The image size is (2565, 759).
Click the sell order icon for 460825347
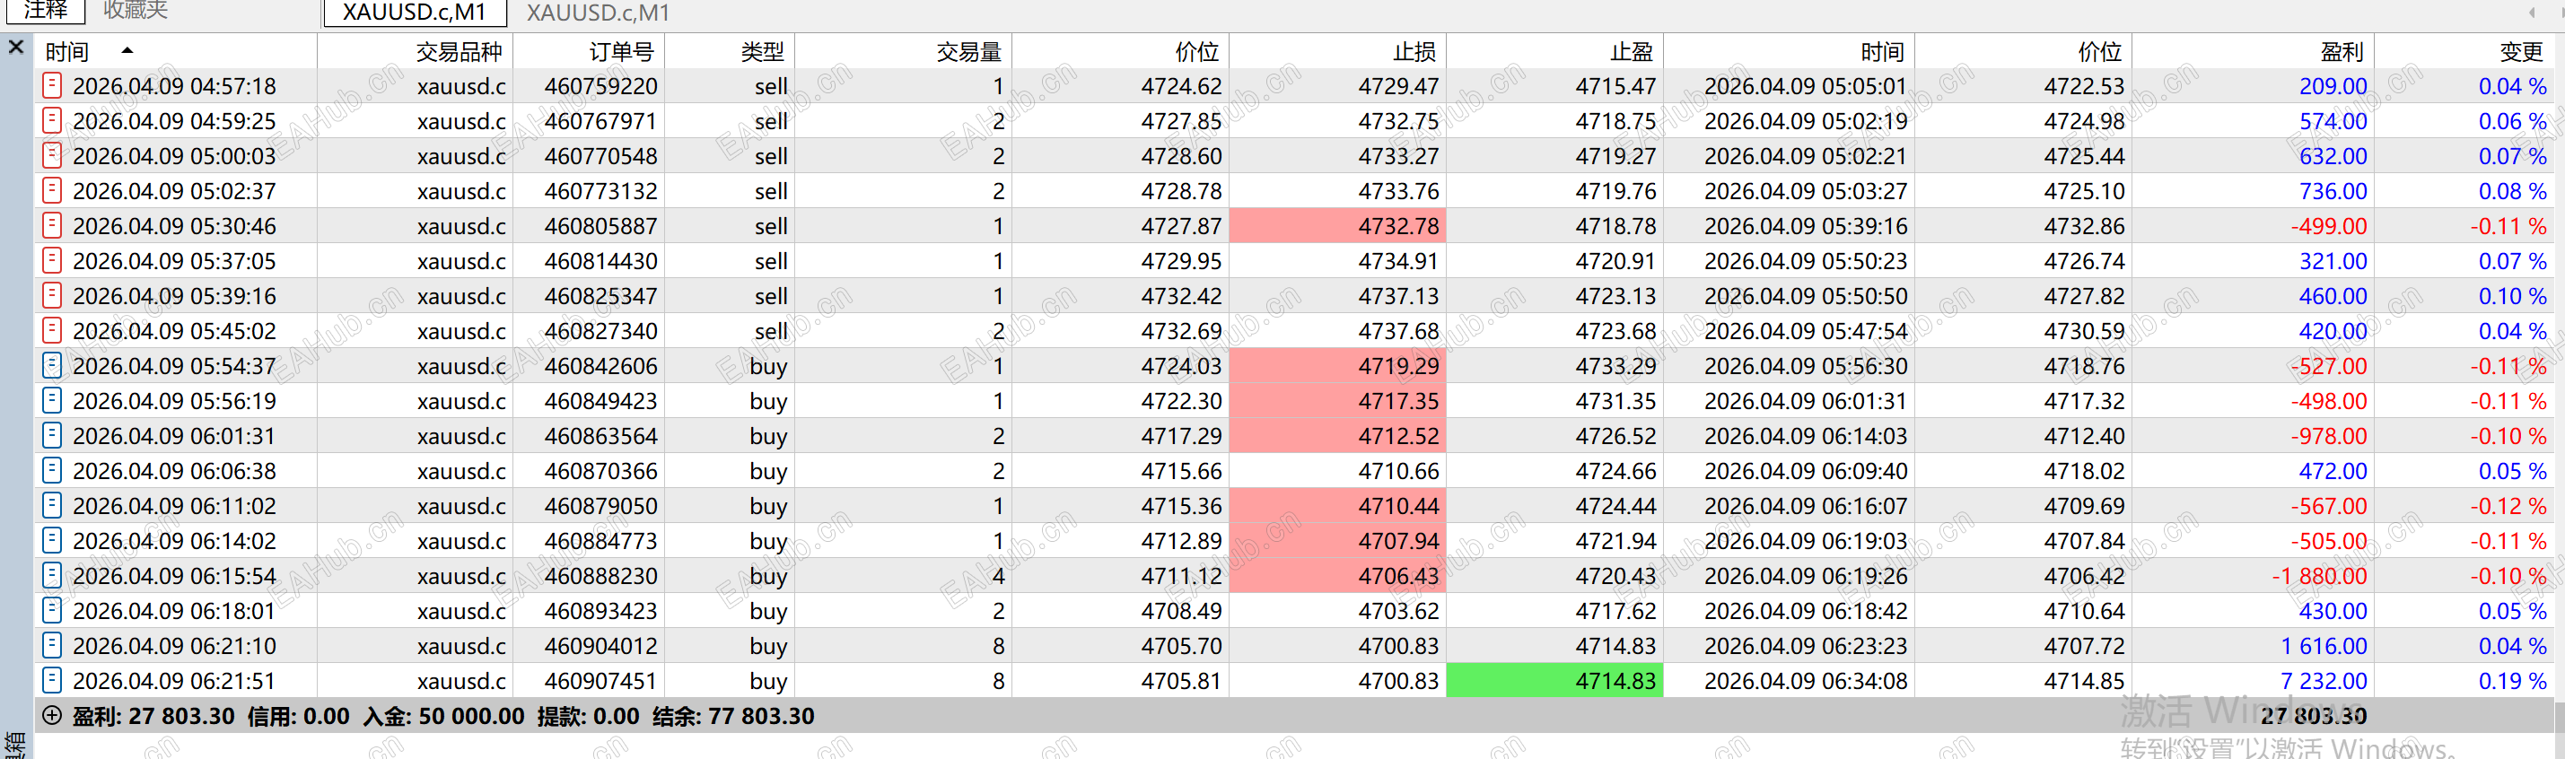click(52, 295)
